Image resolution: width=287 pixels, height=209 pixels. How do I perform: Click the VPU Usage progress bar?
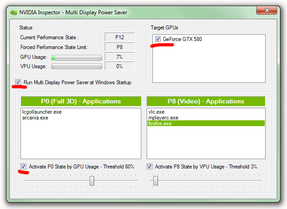tap(77, 66)
